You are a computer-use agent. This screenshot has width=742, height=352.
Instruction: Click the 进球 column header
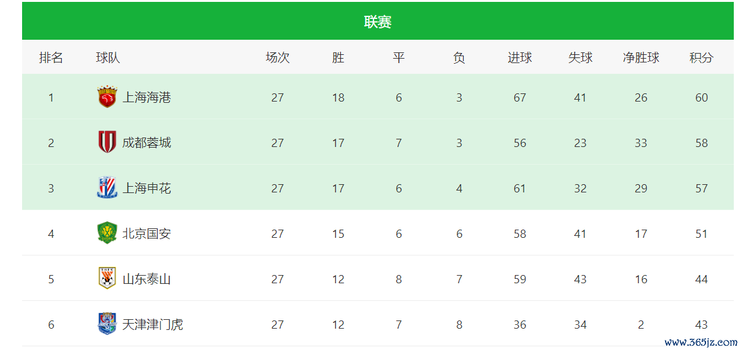tap(520, 58)
